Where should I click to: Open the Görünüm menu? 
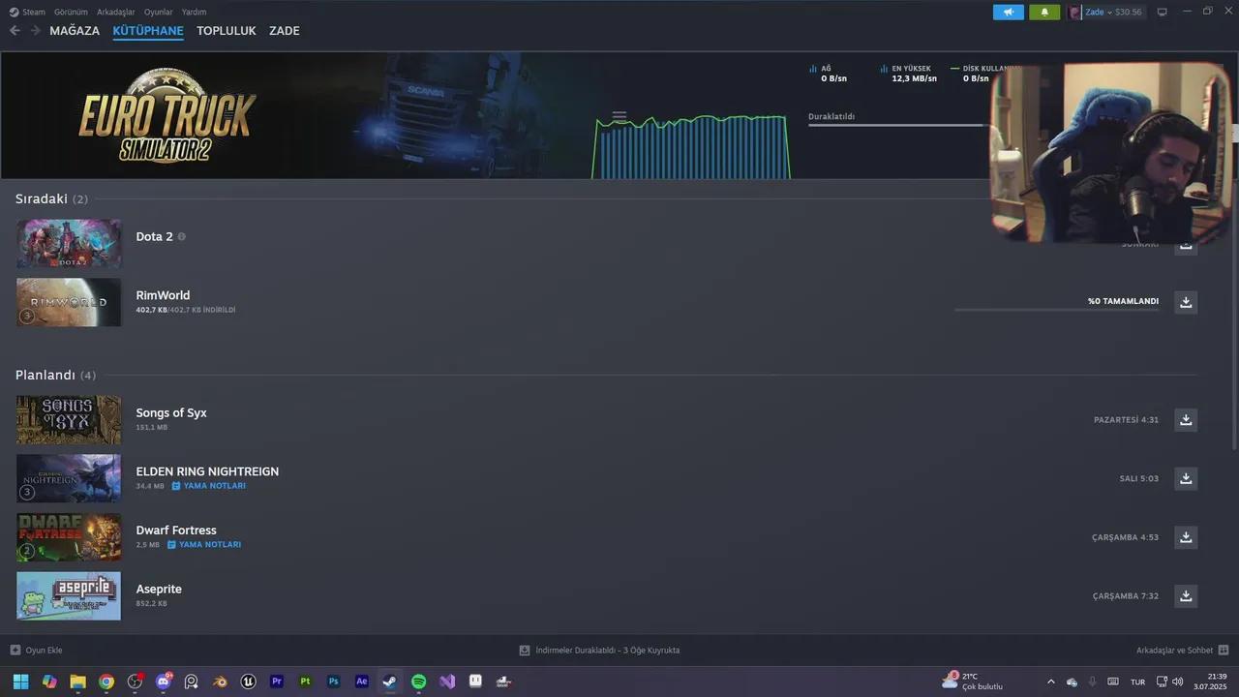(71, 12)
